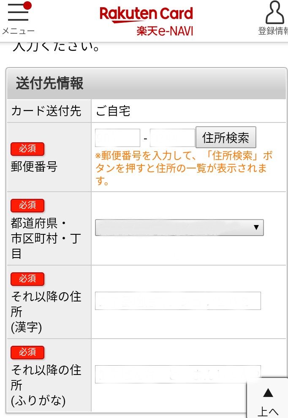Click the 必須 badge for 都道府県・市区町村・丁目
Image resolution: width=288 pixels, height=418 pixels.
pyautogui.click(x=27, y=205)
